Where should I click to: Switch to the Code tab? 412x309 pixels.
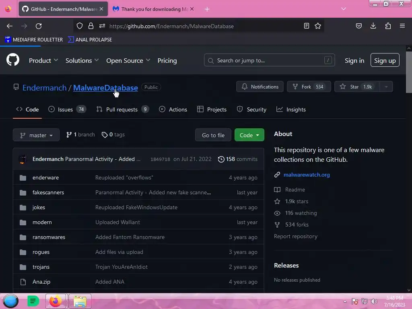[27, 109]
